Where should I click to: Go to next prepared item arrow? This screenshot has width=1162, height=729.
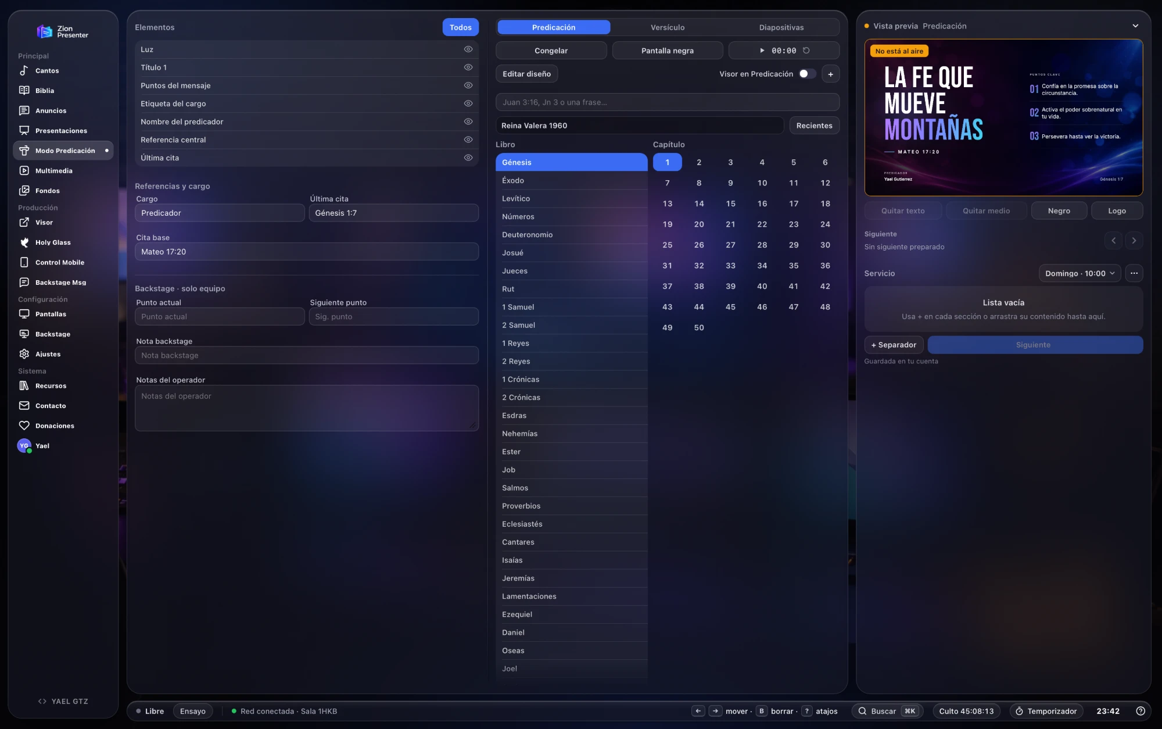1134,241
